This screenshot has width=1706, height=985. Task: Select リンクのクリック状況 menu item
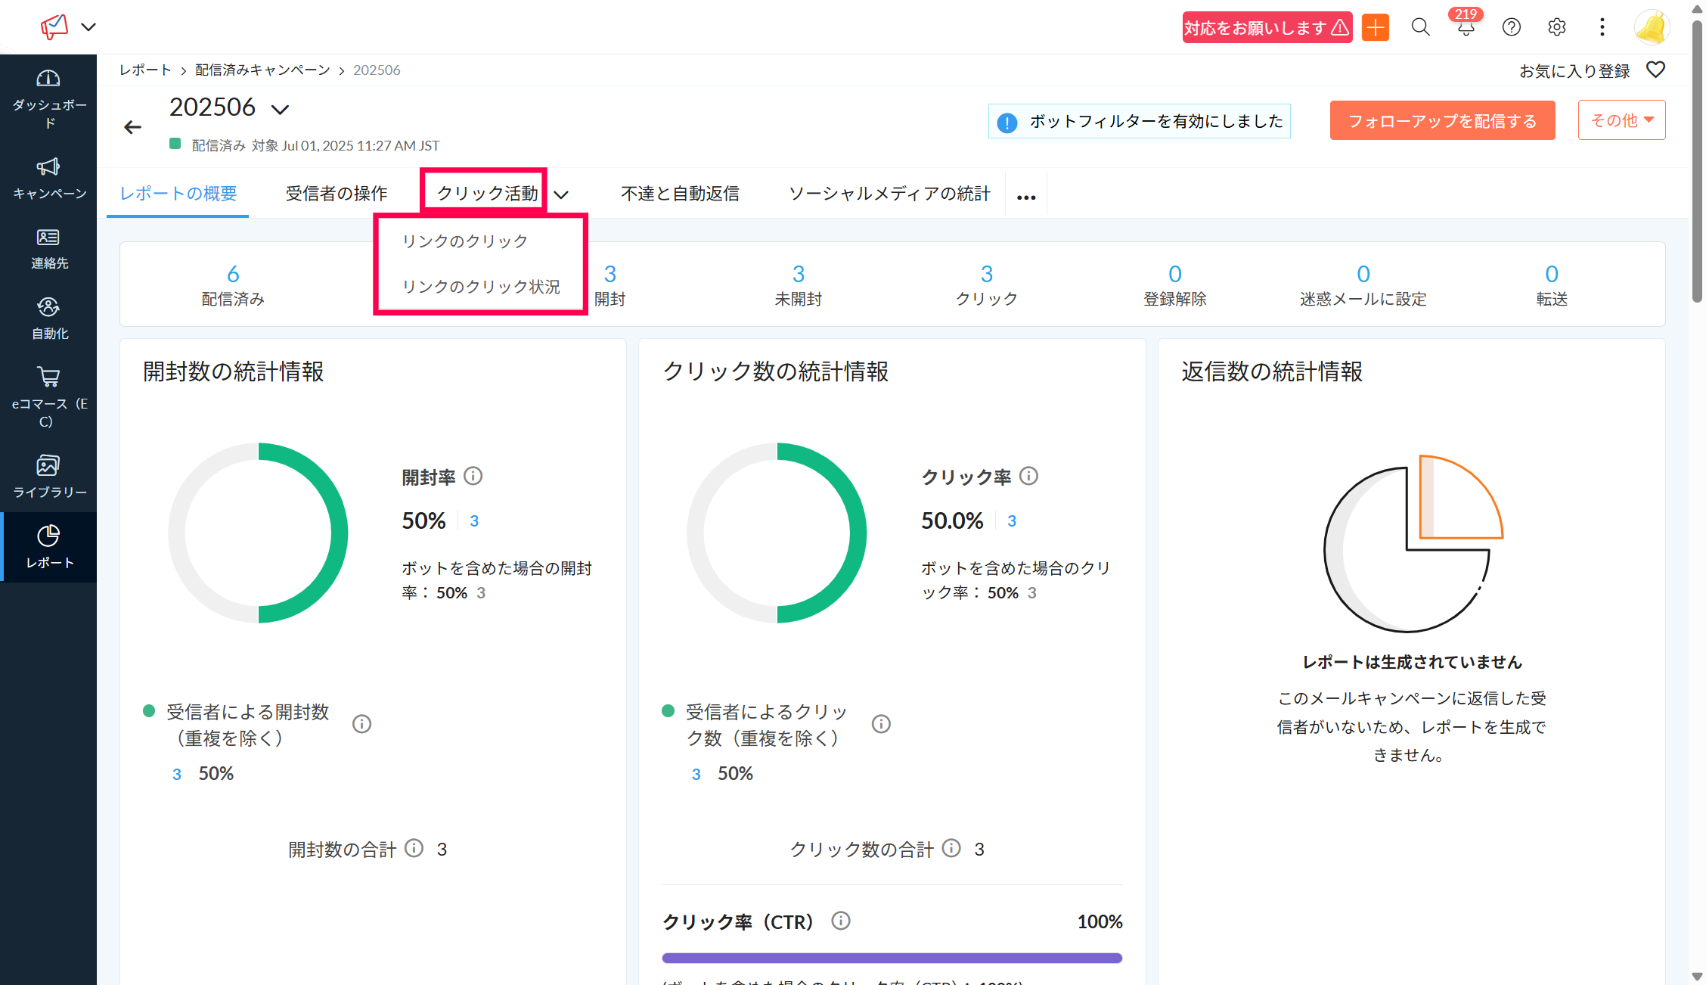pyautogui.click(x=481, y=287)
